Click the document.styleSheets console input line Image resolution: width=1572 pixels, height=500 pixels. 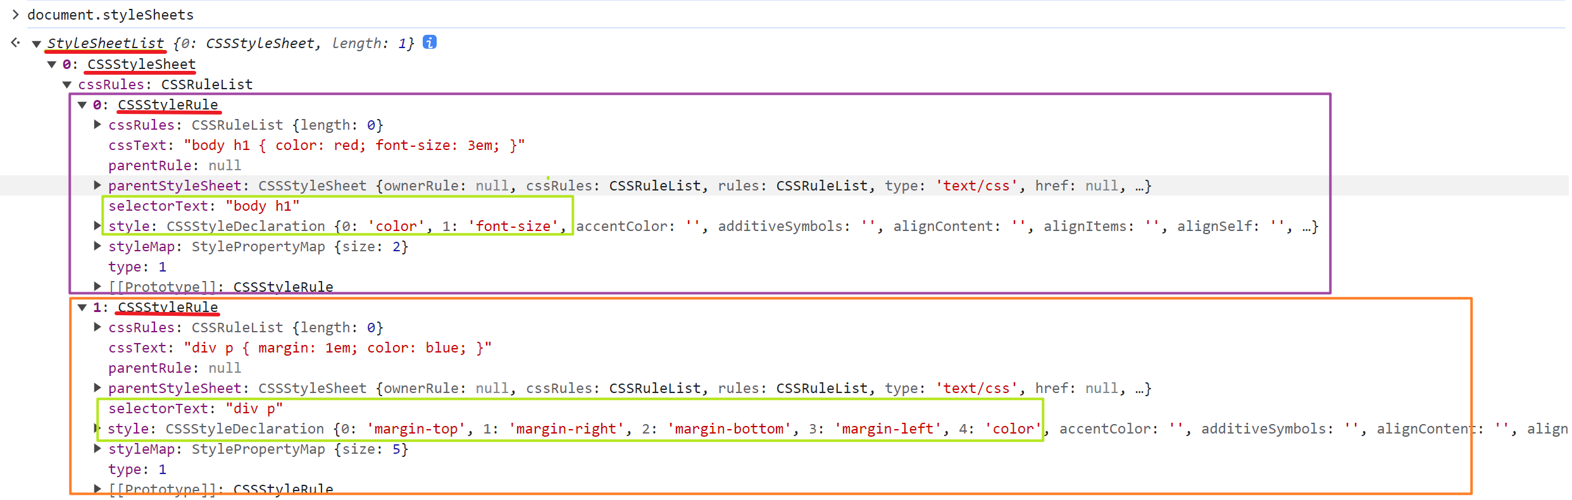tap(111, 15)
